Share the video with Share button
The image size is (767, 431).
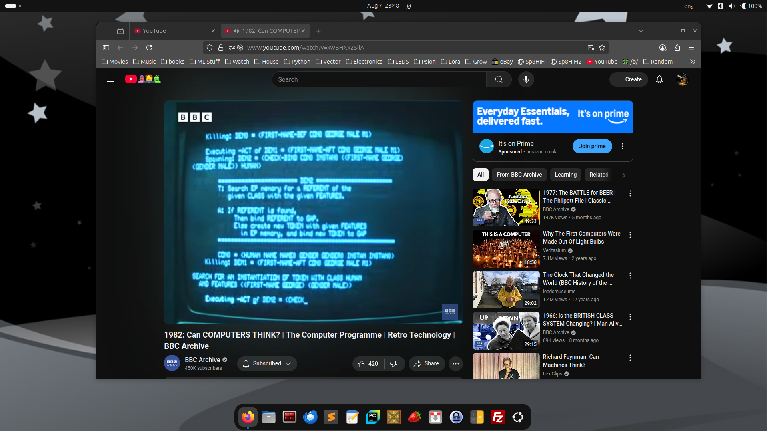[427, 363]
